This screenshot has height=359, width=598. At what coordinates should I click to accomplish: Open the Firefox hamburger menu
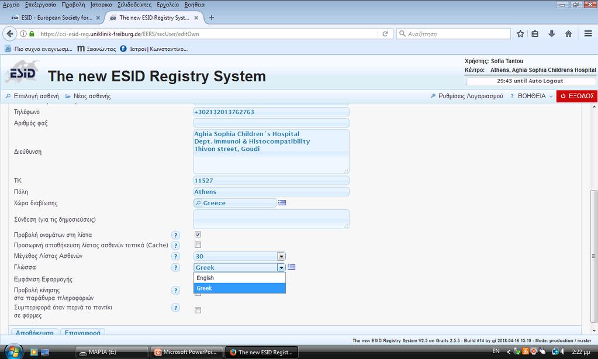(x=588, y=33)
